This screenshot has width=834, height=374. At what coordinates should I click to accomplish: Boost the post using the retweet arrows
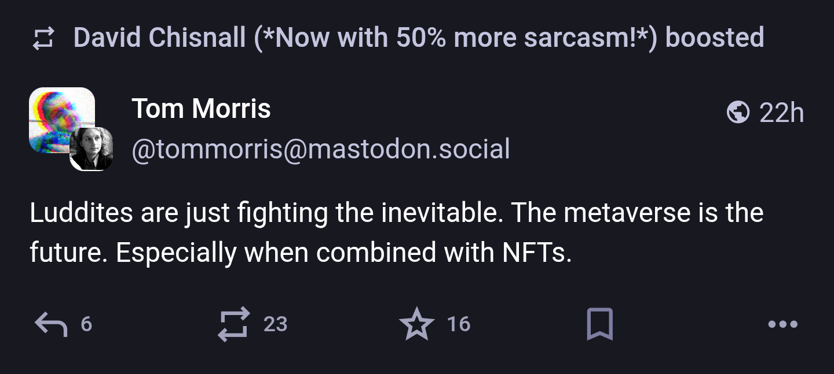pyautogui.click(x=234, y=324)
